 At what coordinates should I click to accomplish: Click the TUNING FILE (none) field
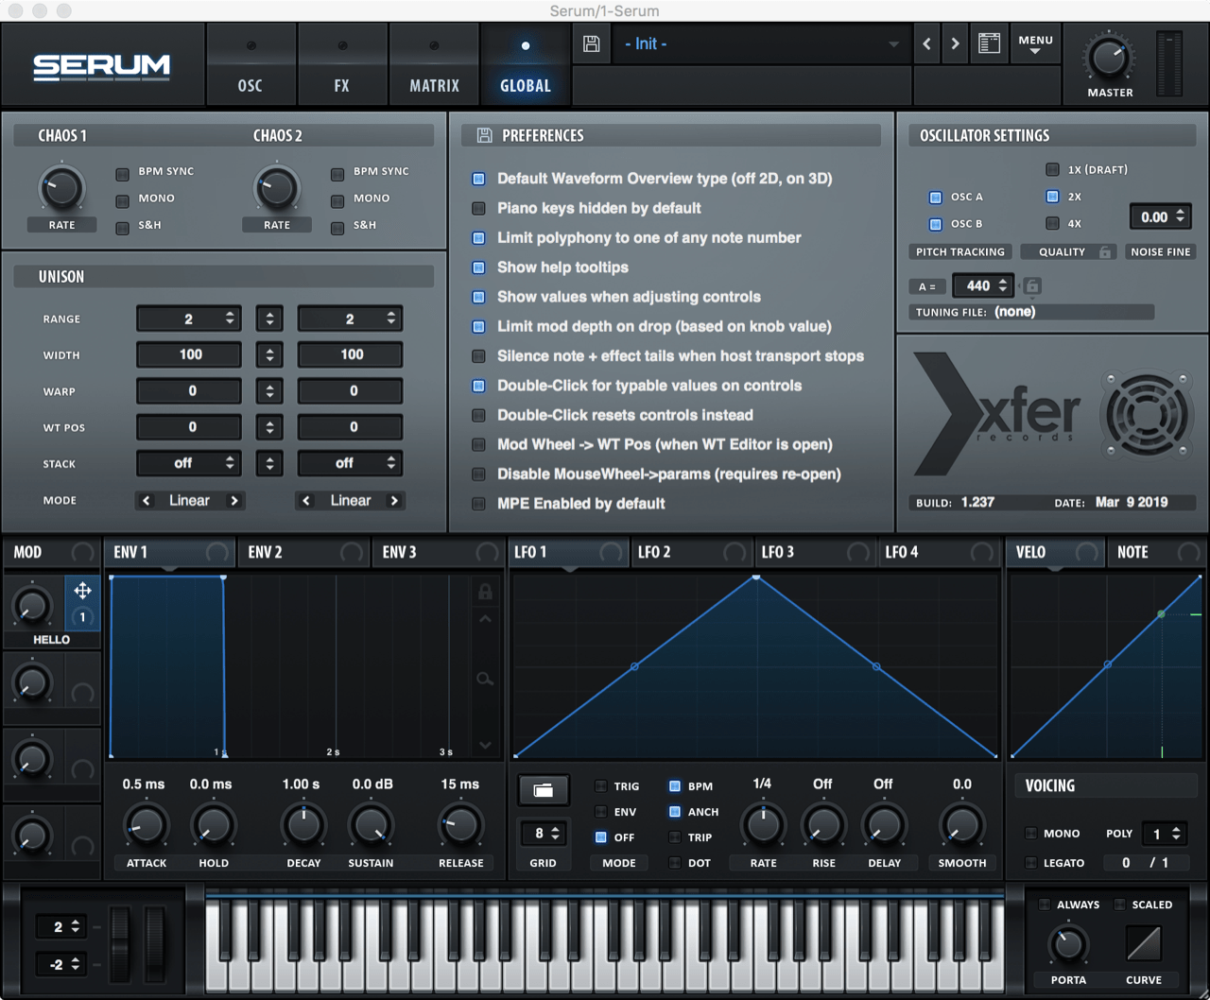pos(1030,311)
